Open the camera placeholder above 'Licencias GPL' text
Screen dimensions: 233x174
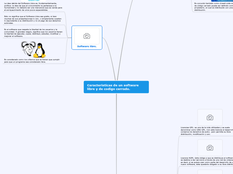tap(210, 117)
